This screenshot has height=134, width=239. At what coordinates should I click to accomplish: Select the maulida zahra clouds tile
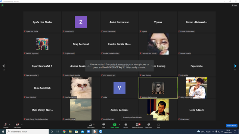point(81,110)
